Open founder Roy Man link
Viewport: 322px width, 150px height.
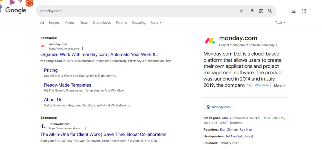[x=246, y=130]
